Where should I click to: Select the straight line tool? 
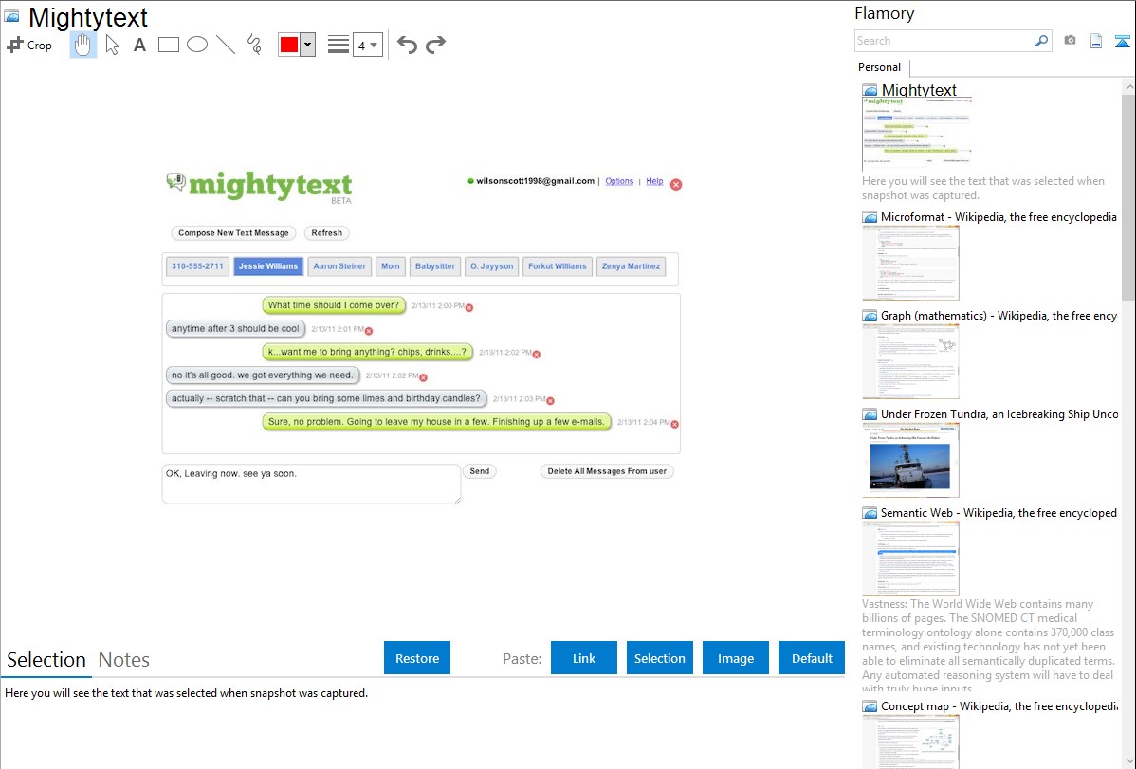point(226,45)
